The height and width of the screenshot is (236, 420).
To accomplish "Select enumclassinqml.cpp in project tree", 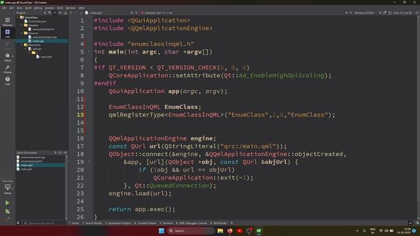I will point(45,37).
